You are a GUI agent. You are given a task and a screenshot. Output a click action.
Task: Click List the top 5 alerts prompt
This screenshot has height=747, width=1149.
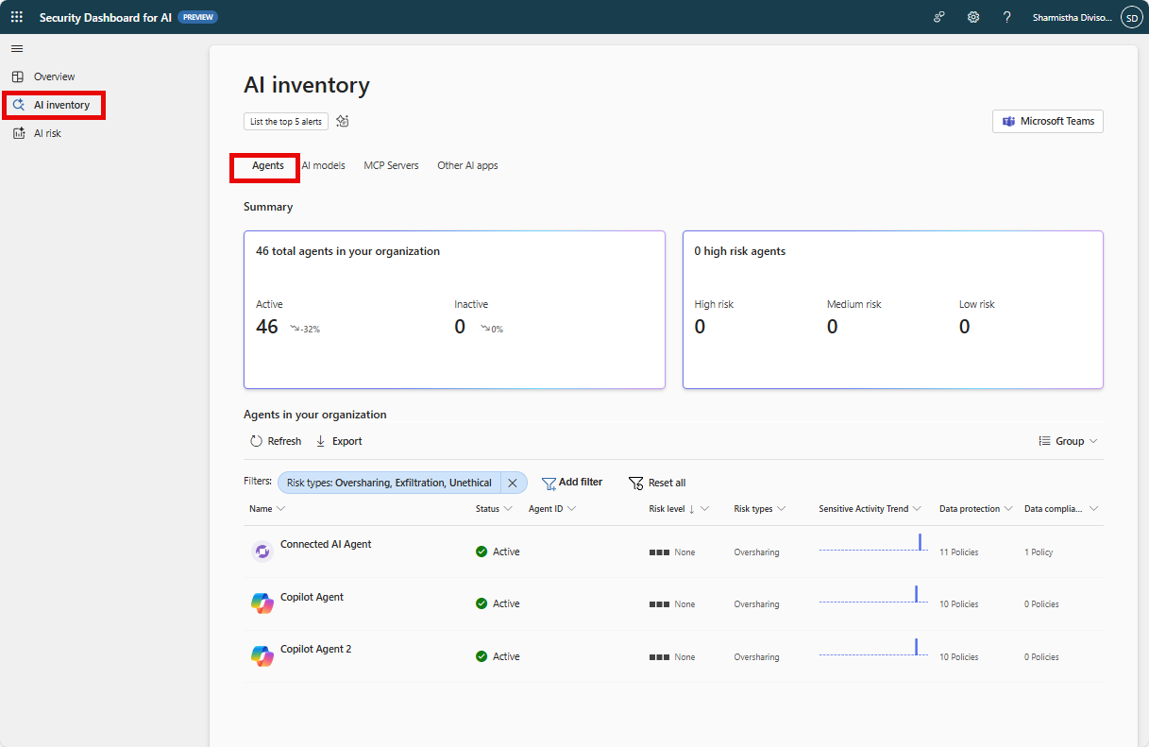pyautogui.click(x=285, y=121)
